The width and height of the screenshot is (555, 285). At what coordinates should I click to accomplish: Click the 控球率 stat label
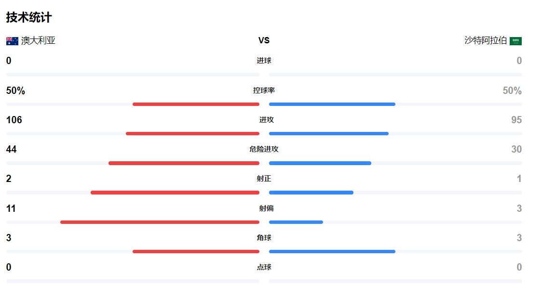tap(264, 90)
